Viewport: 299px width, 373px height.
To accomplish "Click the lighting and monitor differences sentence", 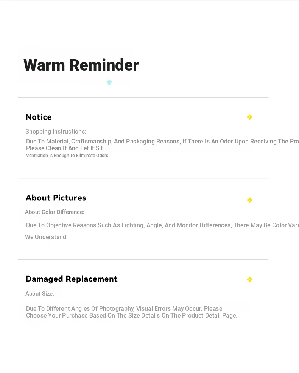I will 162,225.
